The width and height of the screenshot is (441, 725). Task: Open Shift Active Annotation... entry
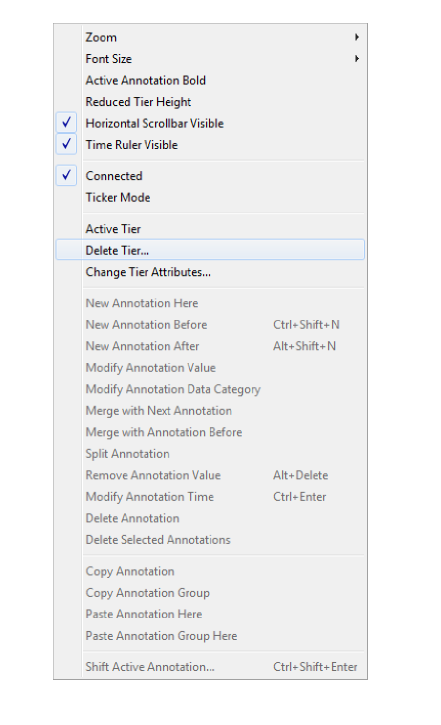click(x=150, y=667)
